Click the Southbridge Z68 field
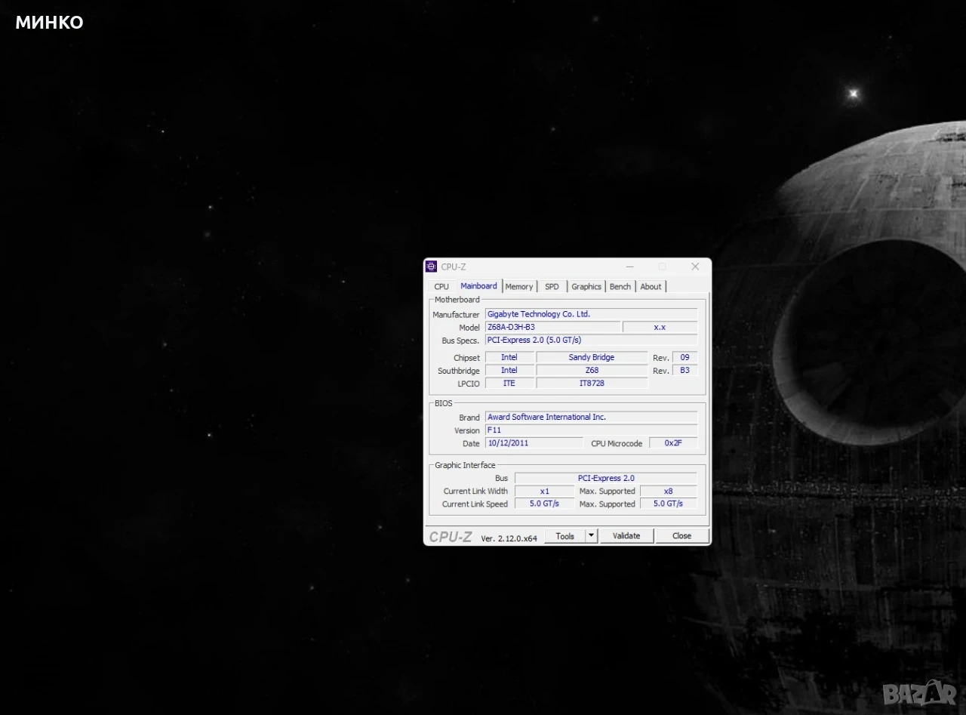 coord(592,370)
